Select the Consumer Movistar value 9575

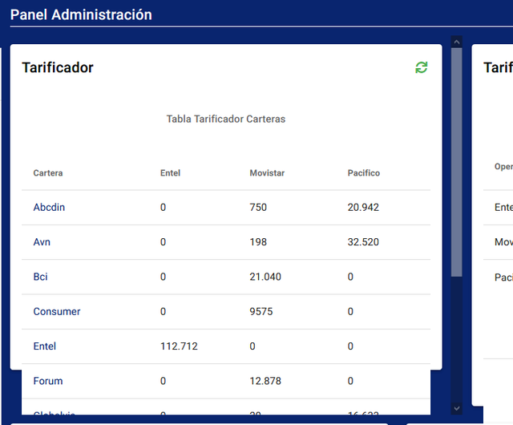[x=261, y=311]
